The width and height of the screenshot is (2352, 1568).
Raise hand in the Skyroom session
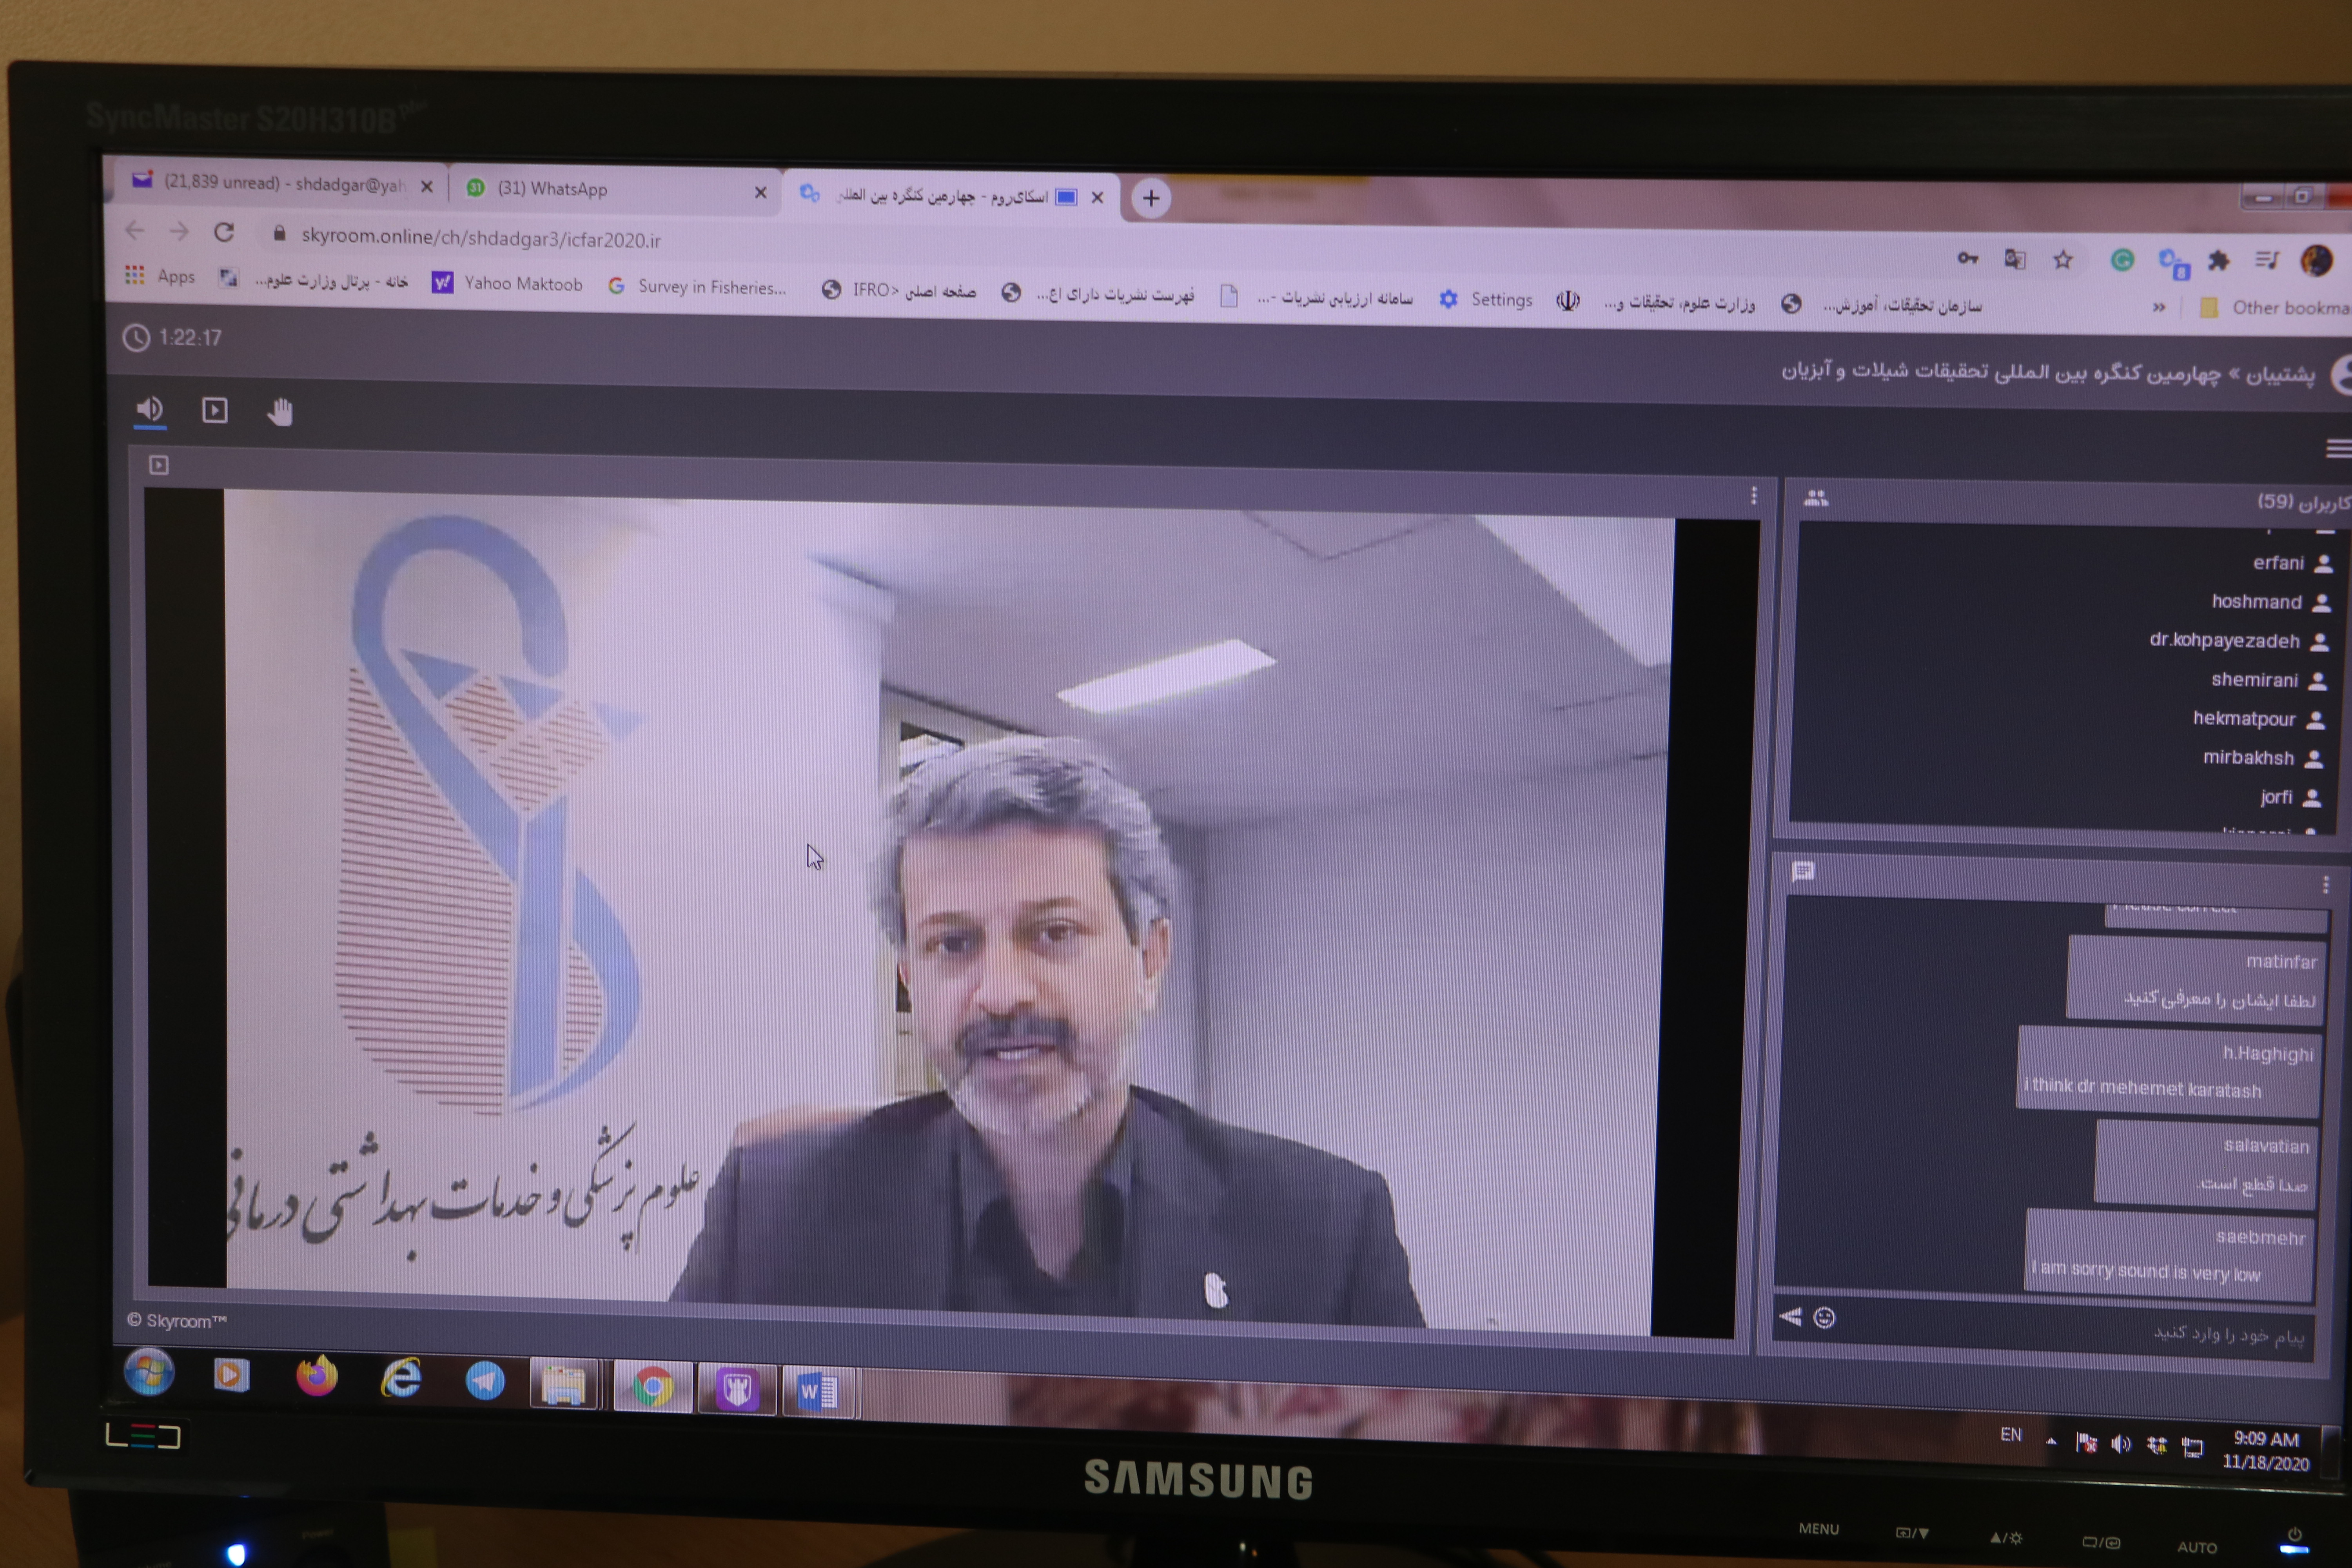(x=280, y=412)
